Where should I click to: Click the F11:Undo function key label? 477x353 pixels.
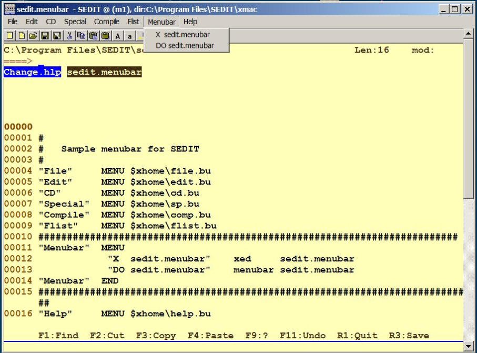point(302,335)
